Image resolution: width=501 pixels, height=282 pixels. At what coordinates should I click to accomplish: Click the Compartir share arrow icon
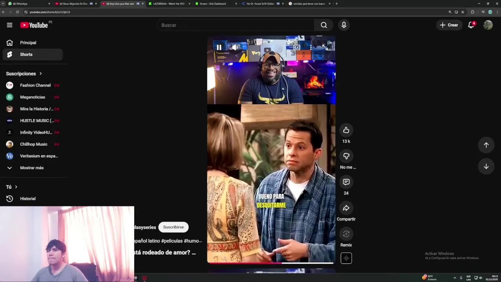pyautogui.click(x=346, y=208)
